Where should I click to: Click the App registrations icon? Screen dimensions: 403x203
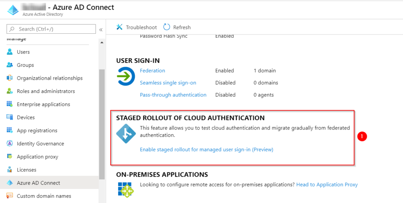tap(10, 130)
